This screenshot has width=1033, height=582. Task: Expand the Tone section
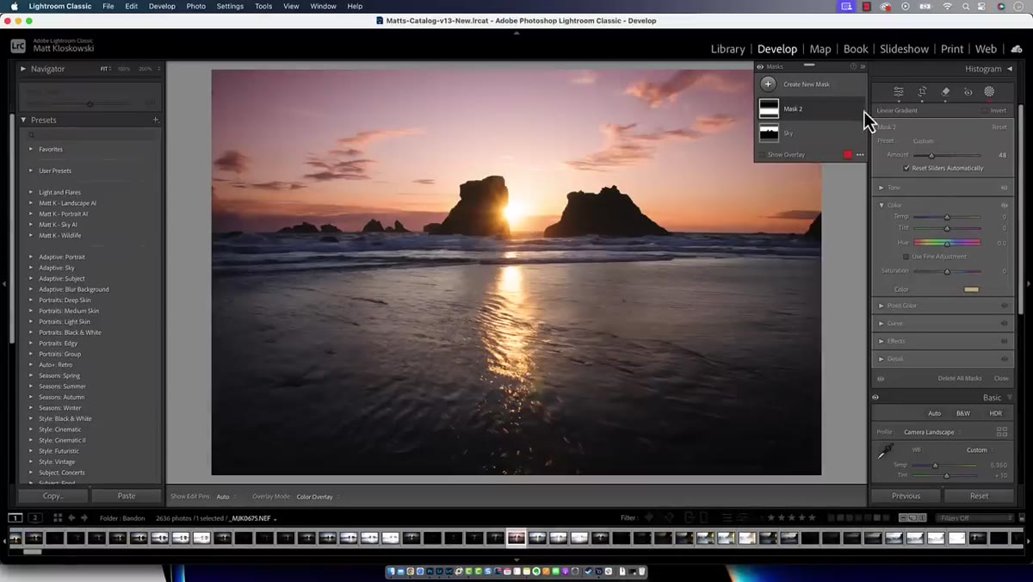coord(881,188)
